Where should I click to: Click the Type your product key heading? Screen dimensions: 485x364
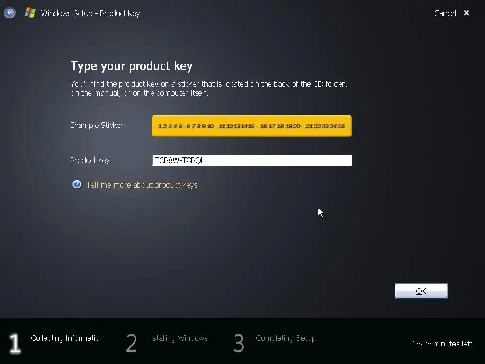132,66
